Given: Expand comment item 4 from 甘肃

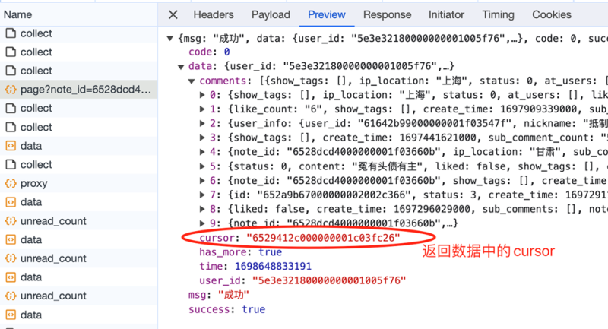Looking at the screenshot, I should pyautogui.click(x=202, y=152).
